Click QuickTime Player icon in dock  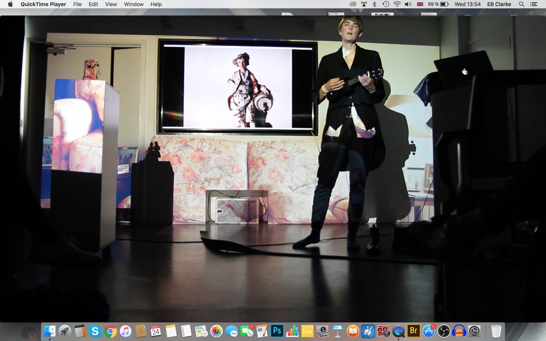398,331
